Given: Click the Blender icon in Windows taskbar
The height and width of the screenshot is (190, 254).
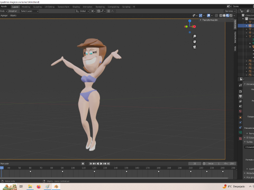Looking at the screenshot, I should coord(56,186).
